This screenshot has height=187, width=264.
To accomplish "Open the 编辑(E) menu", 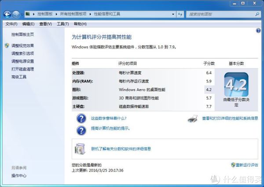I will 28,24.
